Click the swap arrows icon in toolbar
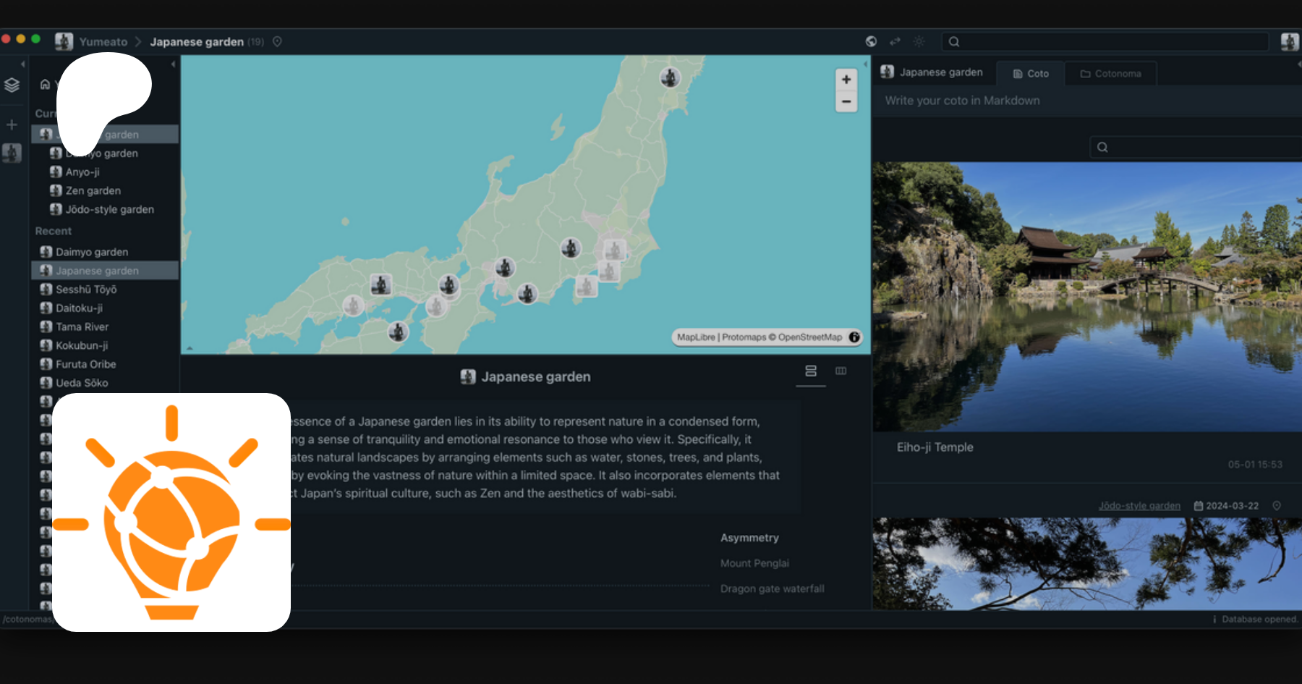The width and height of the screenshot is (1302, 684). click(x=895, y=42)
